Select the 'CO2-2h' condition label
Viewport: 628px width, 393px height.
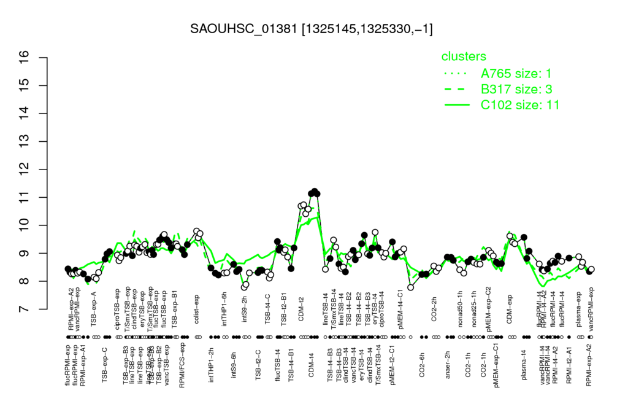coord(434,310)
